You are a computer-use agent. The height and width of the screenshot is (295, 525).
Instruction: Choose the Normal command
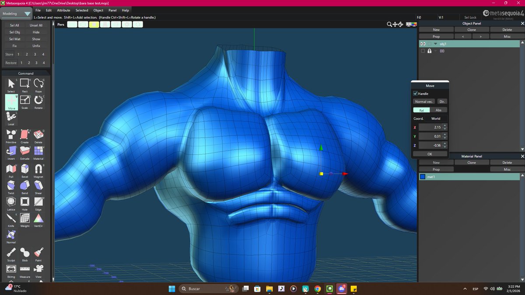11,237
